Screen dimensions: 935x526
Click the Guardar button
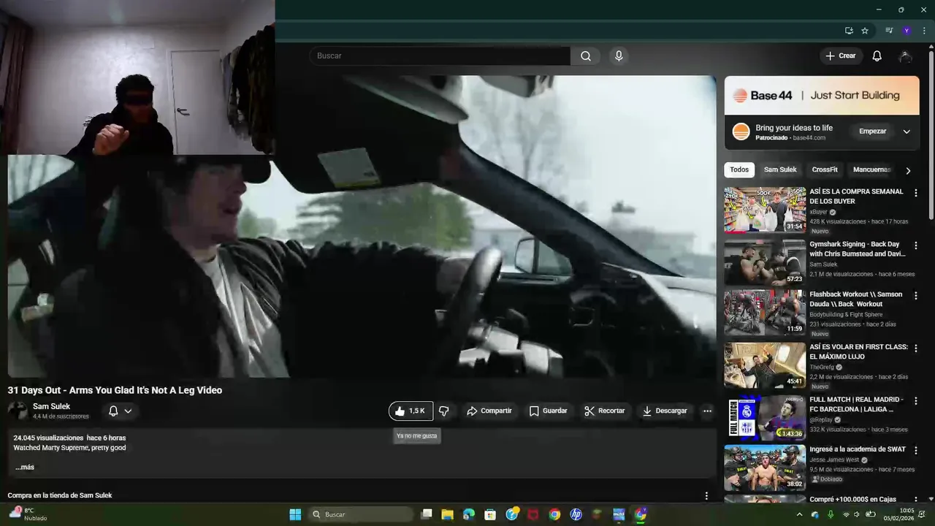[548, 411]
